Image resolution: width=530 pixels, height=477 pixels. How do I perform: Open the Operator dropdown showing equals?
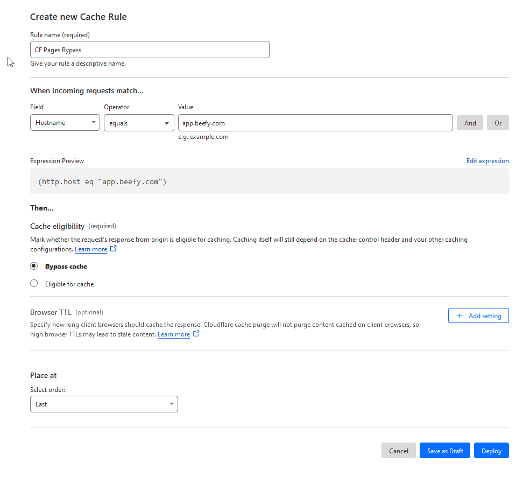pos(139,122)
